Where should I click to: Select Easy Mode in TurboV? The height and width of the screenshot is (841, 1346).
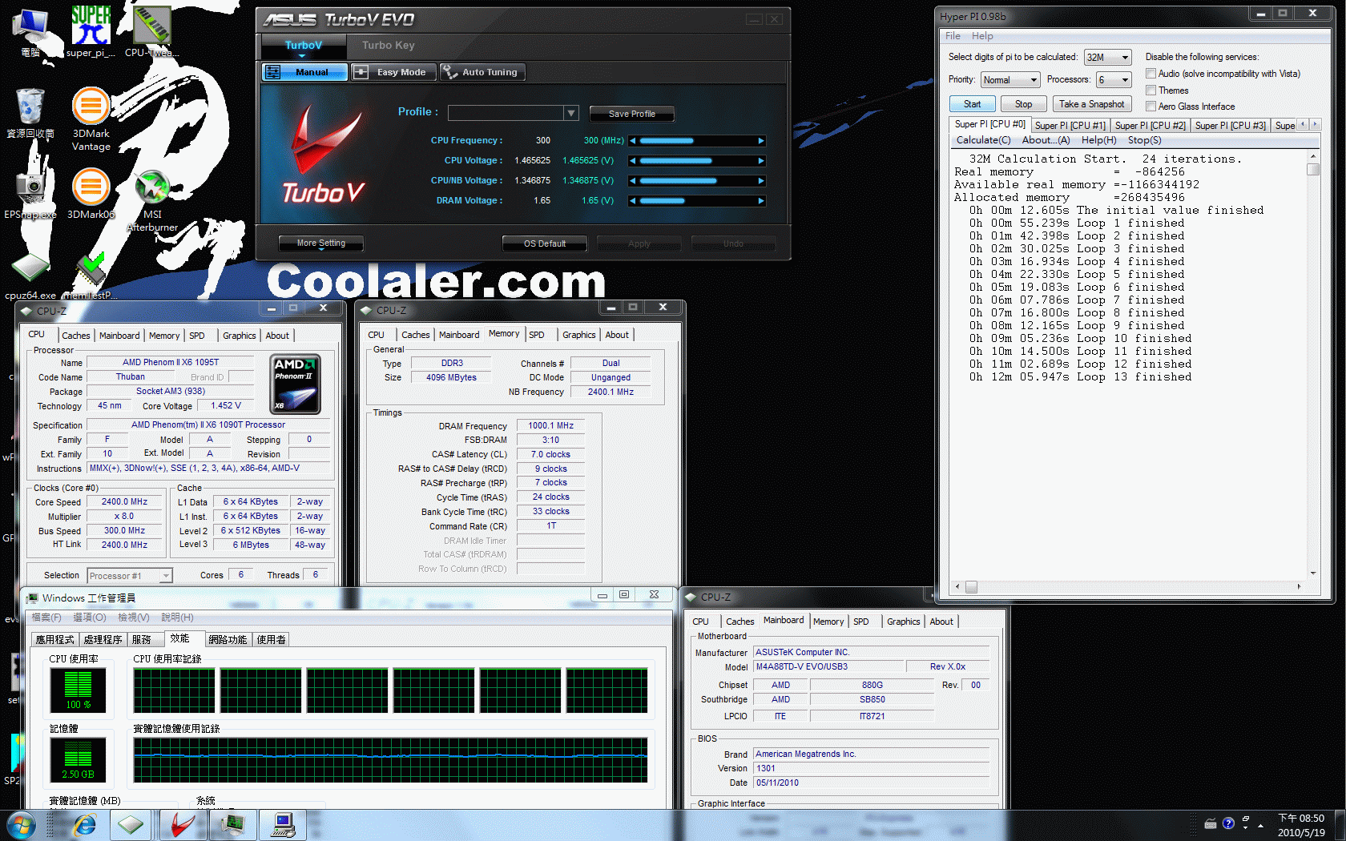point(393,72)
